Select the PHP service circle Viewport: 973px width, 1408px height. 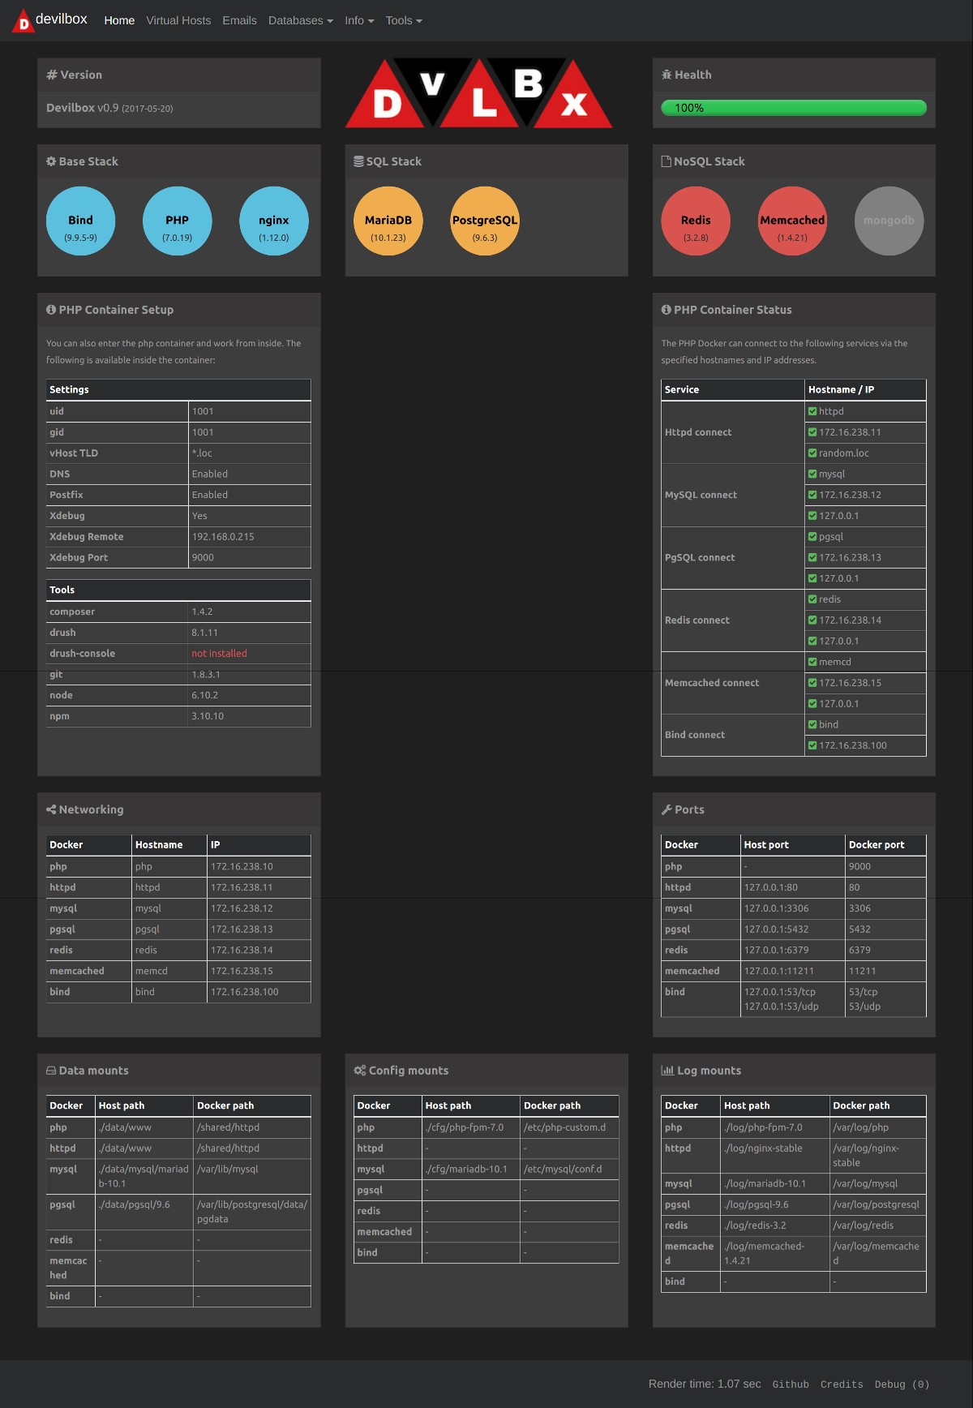pyautogui.click(x=177, y=221)
